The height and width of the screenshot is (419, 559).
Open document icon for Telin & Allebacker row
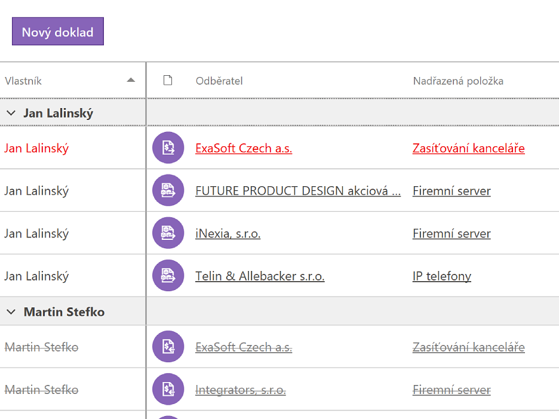point(168,275)
